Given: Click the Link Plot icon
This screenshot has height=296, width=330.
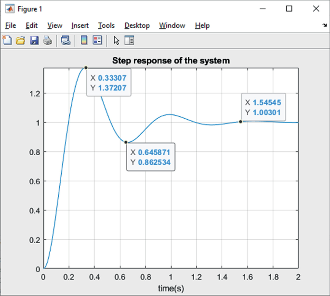Looking at the screenshot, I should (x=66, y=40).
